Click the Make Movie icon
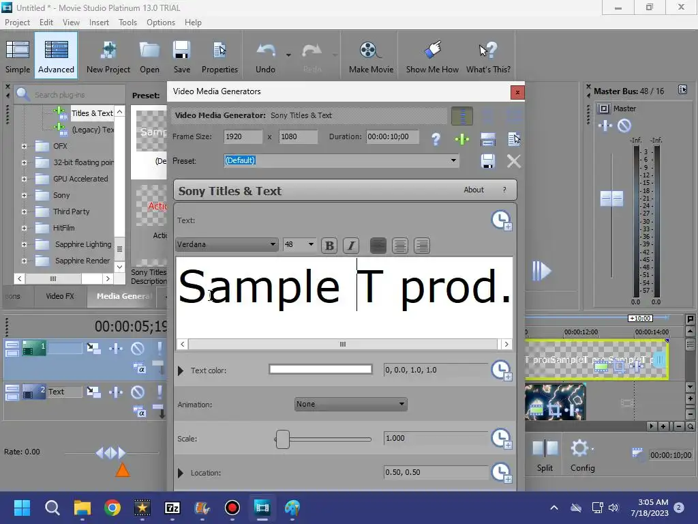This screenshot has height=524, width=698. [370, 50]
